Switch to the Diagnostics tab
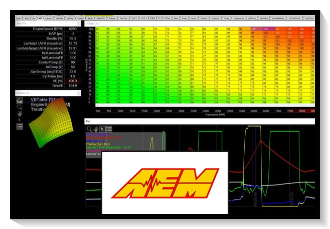The height and width of the screenshot is (229, 330). click(239, 18)
